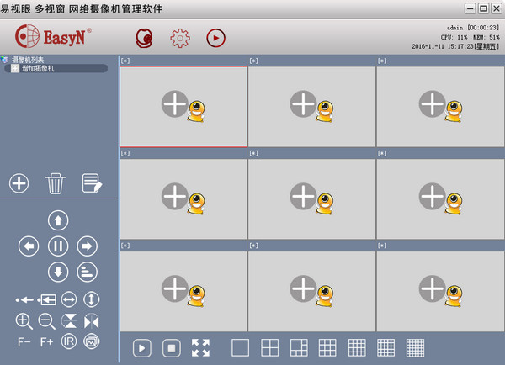Delete camera using the trash bin icon
Viewport: 505px width, 365px height.
tap(56, 182)
